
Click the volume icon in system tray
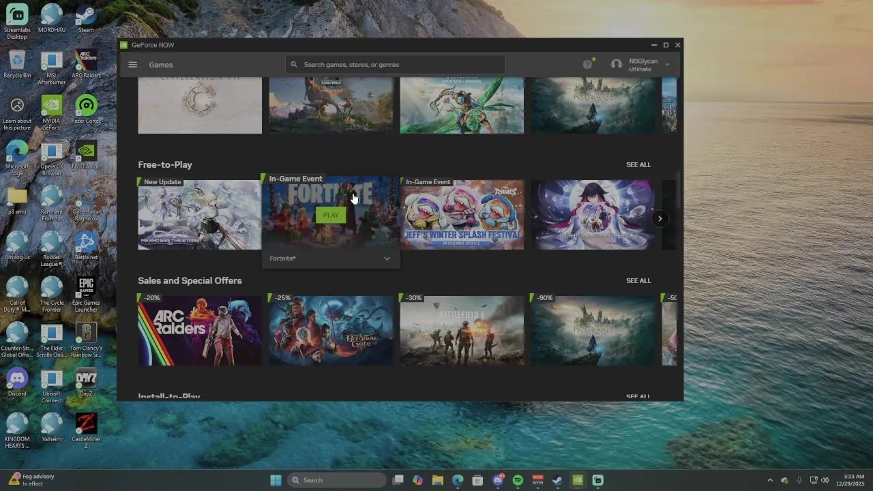pyautogui.click(x=825, y=480)
